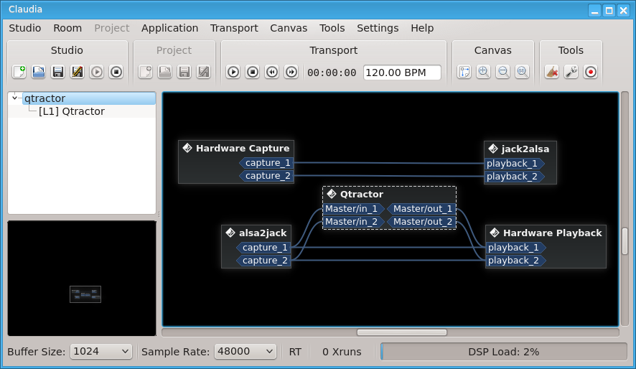The height and width of the screenshot is (369, 636).
Task: Click New Project icon in Project toolbar
Action: pyautogui.click(x=146, y=73)
